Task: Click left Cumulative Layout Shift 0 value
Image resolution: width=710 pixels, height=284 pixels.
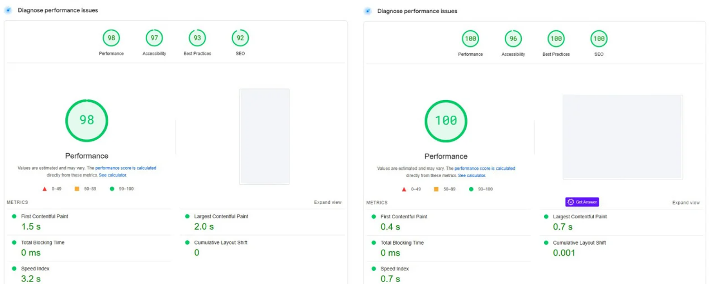Action: pyautogui.click(x=197, y=253)
